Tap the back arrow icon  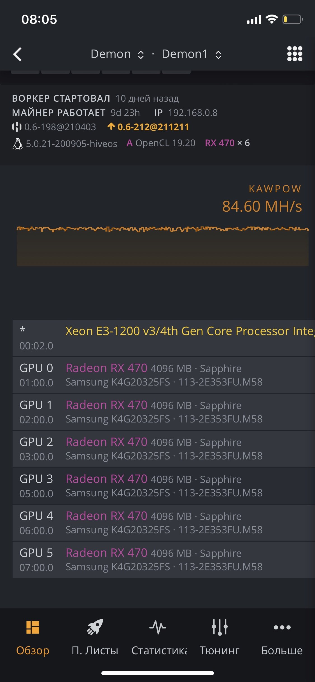[x=18, y=54]
